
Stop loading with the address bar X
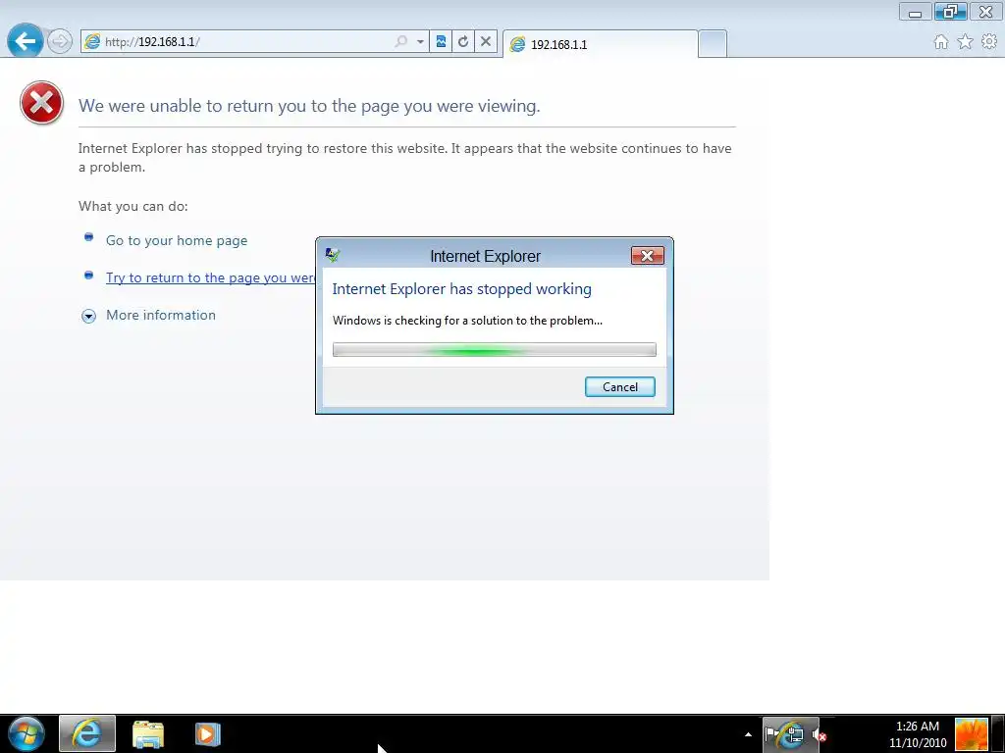coord(486,41)
